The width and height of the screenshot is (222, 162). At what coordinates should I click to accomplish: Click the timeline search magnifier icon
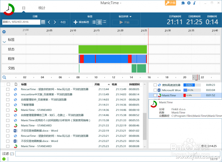pos(4,77)
